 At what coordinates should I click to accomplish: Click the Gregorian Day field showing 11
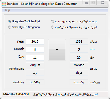(35, 58)
